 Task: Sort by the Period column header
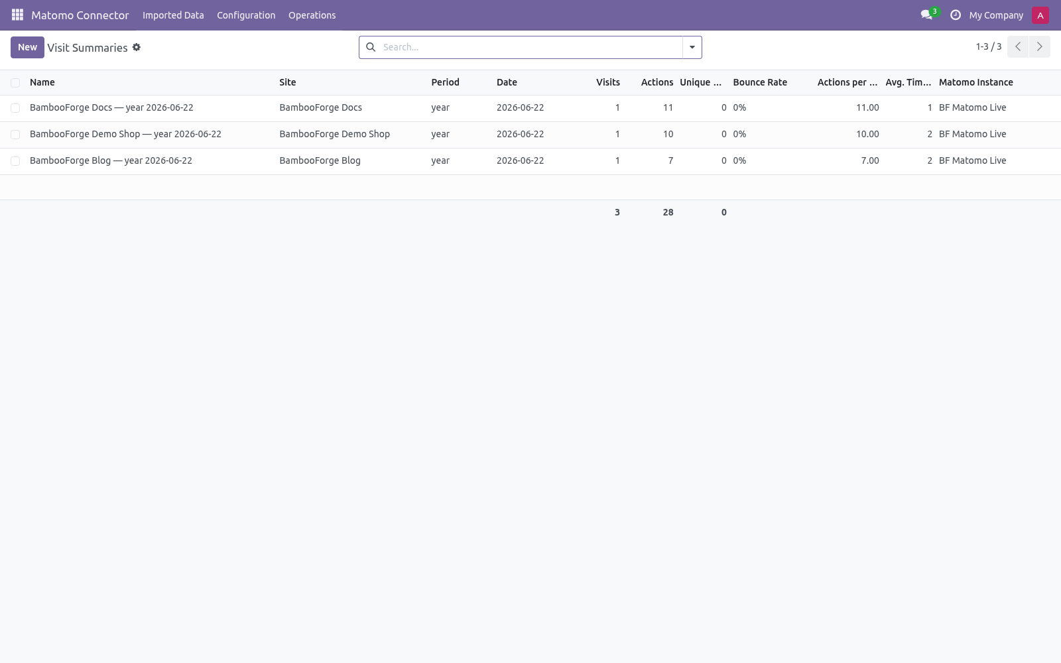click(445, 82)
